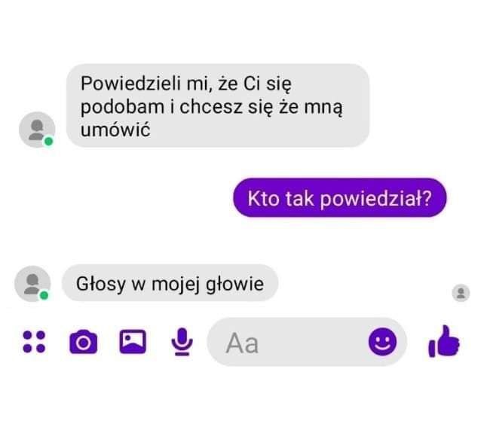
Task: Tap the word "umówić" in the first message
Action: click(x=115, y=130)
